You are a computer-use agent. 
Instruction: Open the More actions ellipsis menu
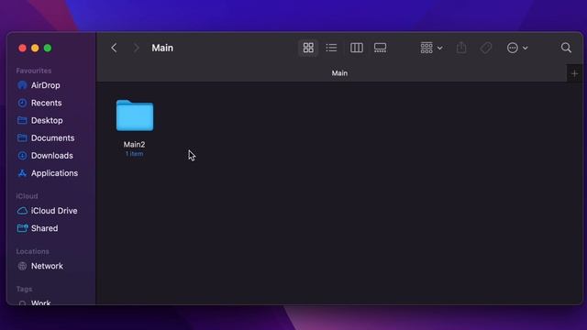click(513, 48)
